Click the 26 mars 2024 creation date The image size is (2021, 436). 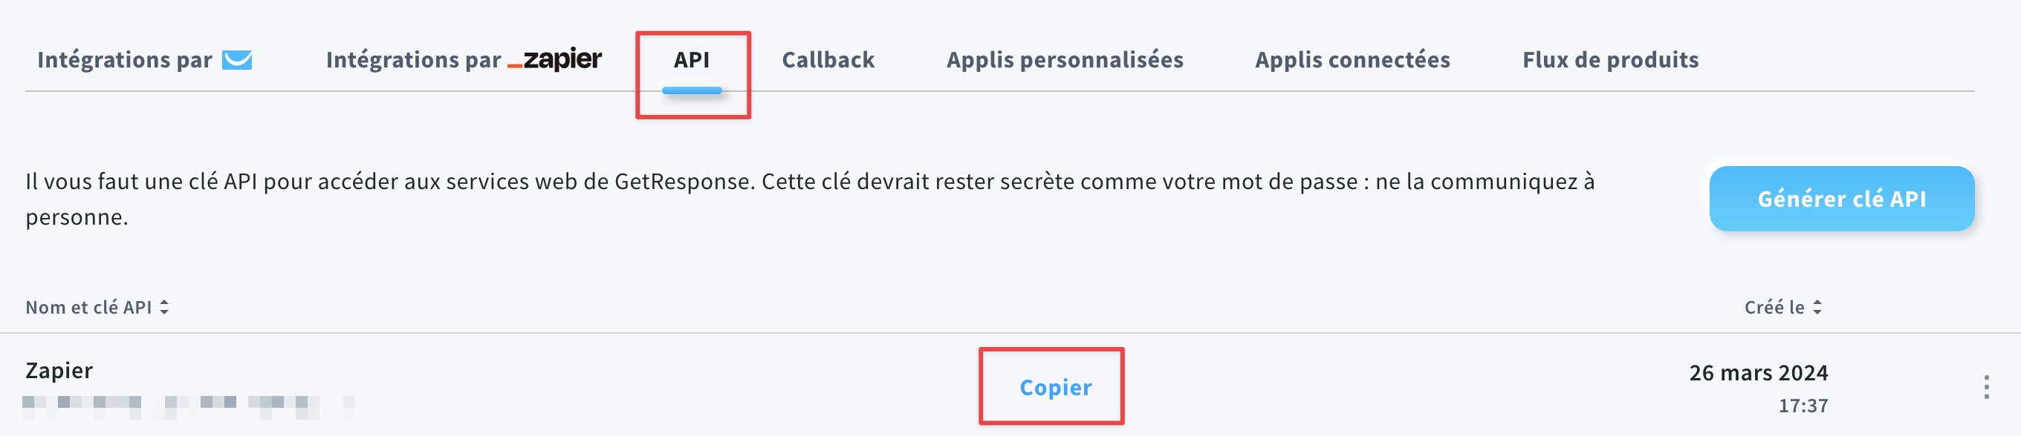[x=1758, y=372]
